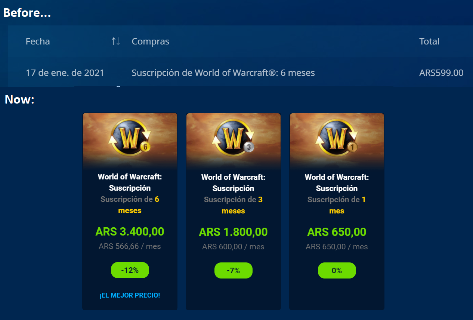Image resolution: width=473 pixels, height=320 pixels.
Task: Select the Suscripción de 1 mes title
Action: click(337, 205)
